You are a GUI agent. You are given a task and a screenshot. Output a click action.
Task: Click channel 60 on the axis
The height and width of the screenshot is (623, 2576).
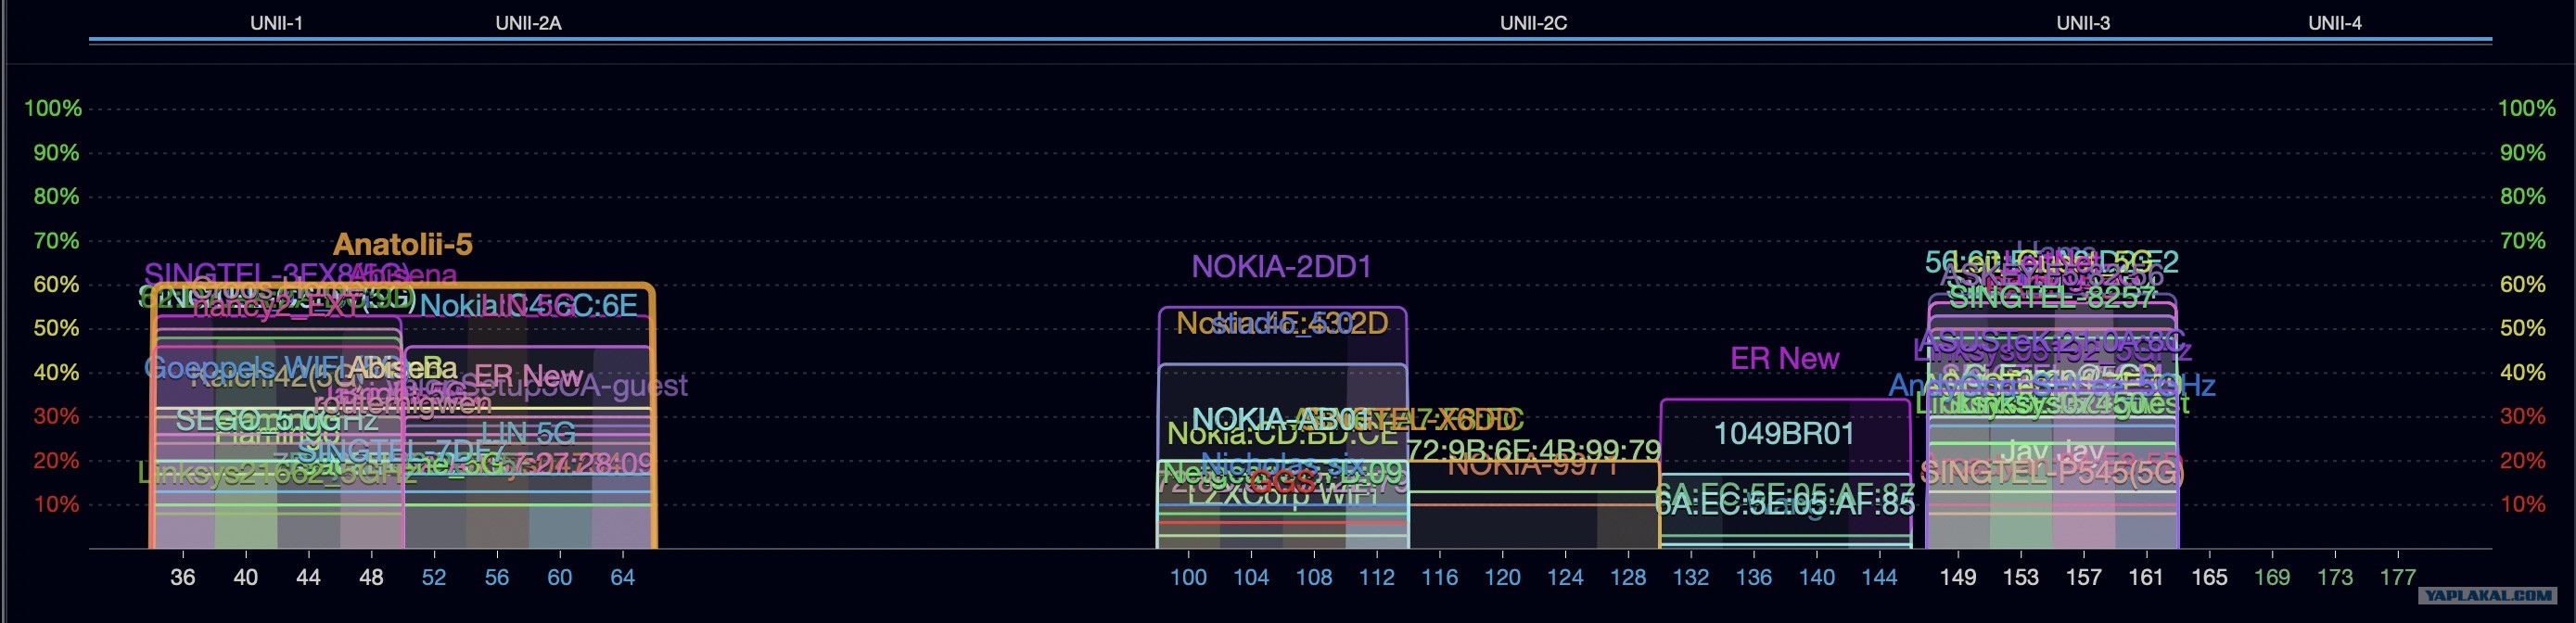click(560, 577)
